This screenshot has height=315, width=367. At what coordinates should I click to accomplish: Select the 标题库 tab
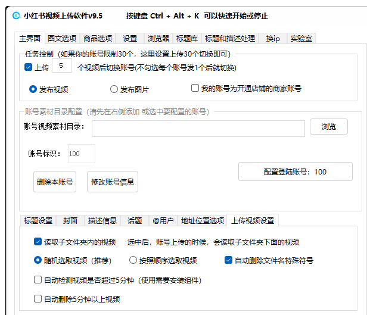coord(187,38)
